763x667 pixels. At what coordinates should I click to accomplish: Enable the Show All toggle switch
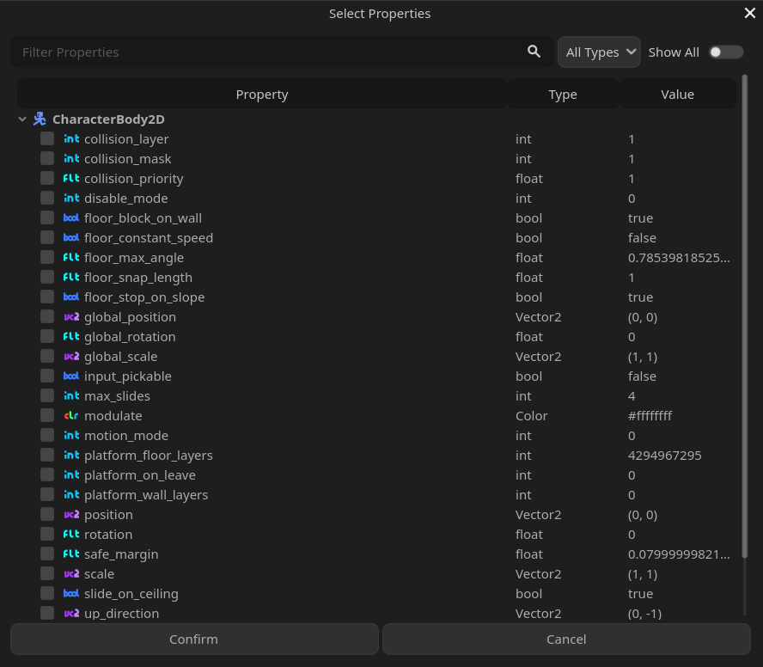point(725,52)
